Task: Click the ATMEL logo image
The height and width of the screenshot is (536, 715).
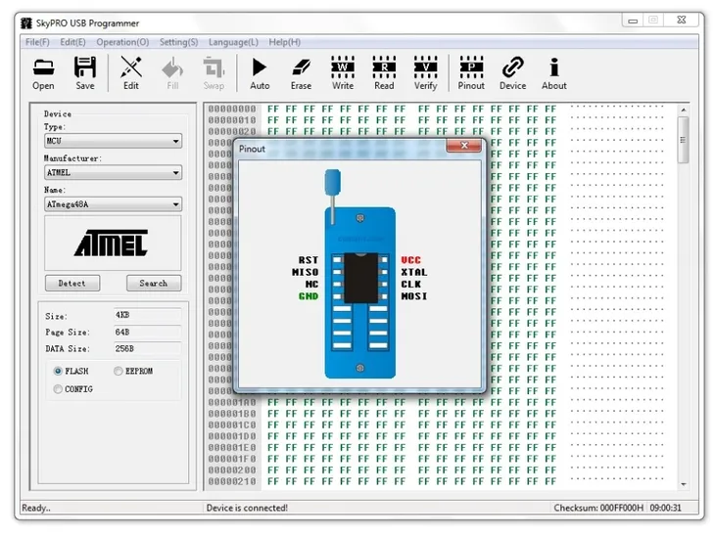Action: pos(112,244)
